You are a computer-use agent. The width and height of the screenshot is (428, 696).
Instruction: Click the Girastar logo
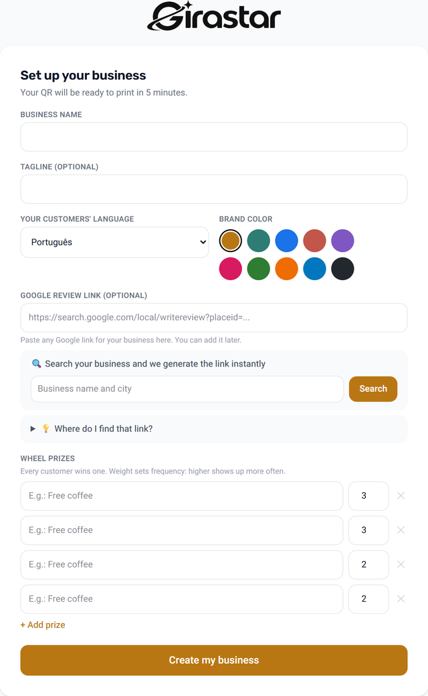pos(214,17)
